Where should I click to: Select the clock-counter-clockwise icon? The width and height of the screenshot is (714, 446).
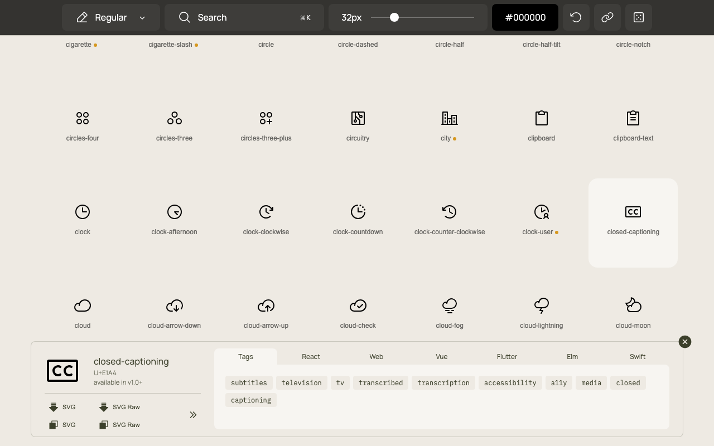(450, 212)
